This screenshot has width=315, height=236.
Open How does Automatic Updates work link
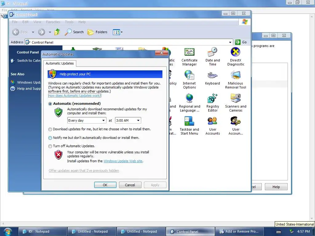pos(74,96)
